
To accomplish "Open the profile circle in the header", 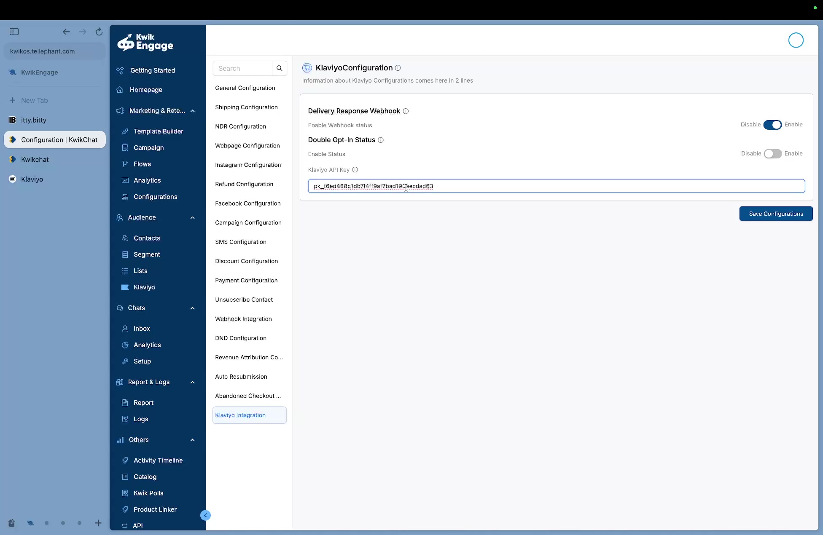I will click(796, 40).
